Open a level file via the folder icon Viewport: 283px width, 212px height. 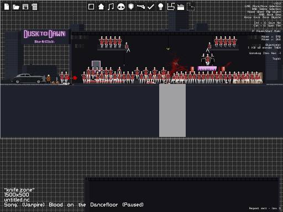[x=16, y=7]
